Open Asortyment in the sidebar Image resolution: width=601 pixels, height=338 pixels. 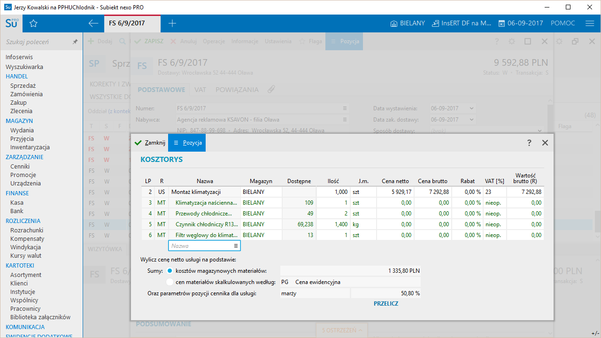26,275
